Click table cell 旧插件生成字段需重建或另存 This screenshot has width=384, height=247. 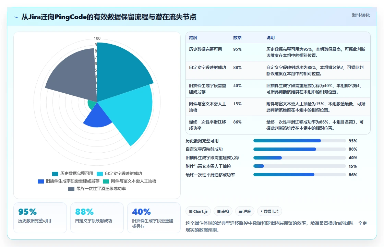coord(207,89)
